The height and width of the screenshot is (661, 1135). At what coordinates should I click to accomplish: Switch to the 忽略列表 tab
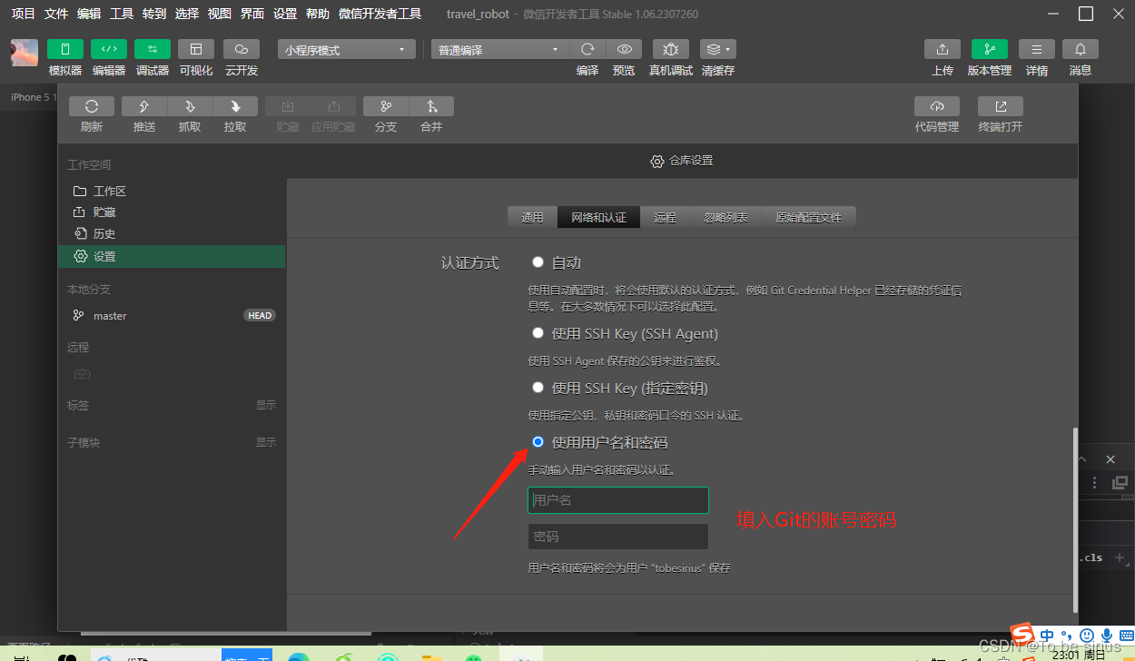click(726, 218)
